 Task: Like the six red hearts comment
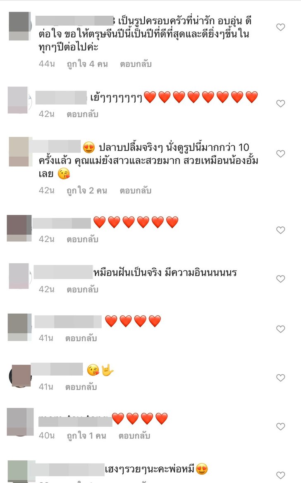click(x=280, y=230)
